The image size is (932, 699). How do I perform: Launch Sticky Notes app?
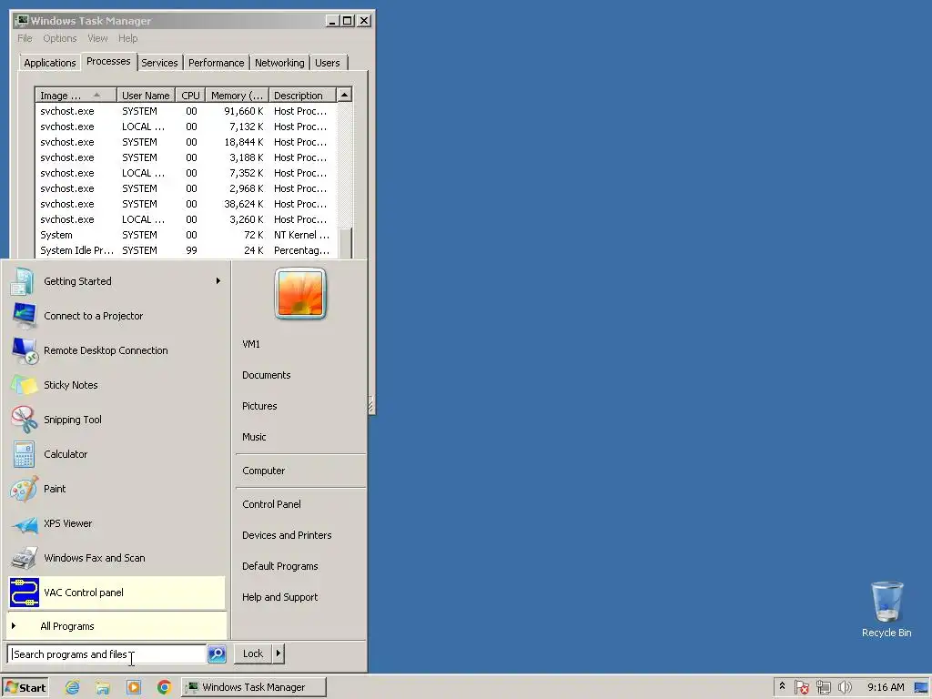117,385
